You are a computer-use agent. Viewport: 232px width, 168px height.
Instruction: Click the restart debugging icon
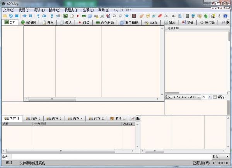(x=11, y=16)
